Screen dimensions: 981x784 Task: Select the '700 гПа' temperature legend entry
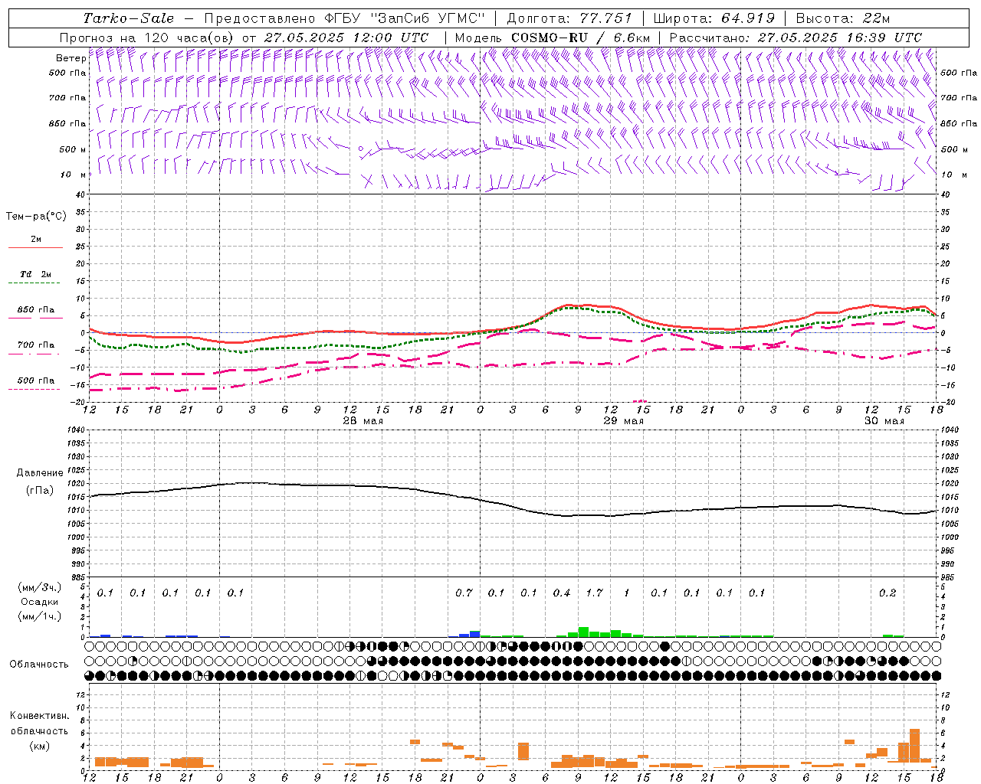35,345
